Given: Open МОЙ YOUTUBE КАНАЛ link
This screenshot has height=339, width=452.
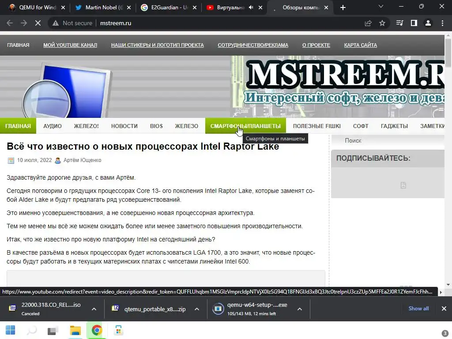Looking at the screenshot, I should [70, 45].
